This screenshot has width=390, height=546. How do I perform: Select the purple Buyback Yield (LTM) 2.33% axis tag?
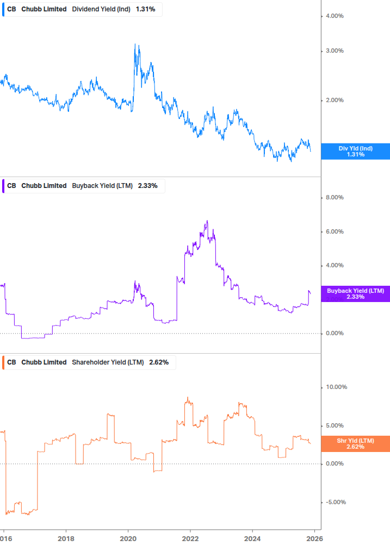click(355, 293)
